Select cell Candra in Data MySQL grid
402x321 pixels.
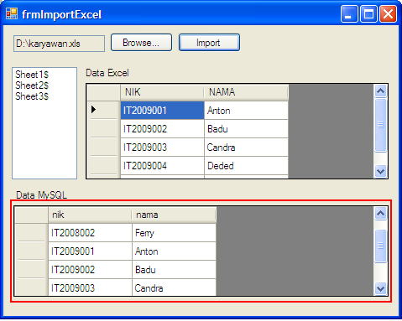[174, 287]
